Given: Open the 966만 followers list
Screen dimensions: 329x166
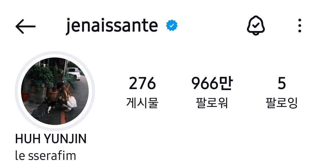Looking at the screenshot, I should tap(212, 83).
